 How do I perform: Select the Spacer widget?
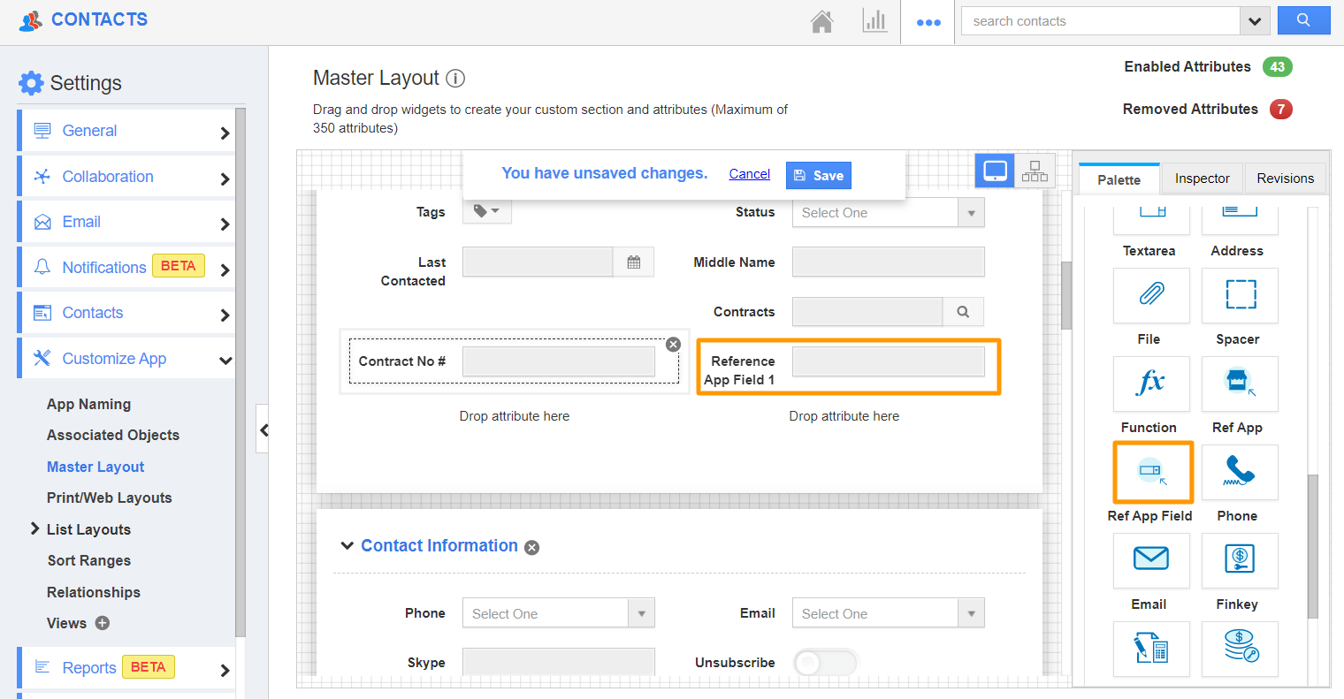1239,295
